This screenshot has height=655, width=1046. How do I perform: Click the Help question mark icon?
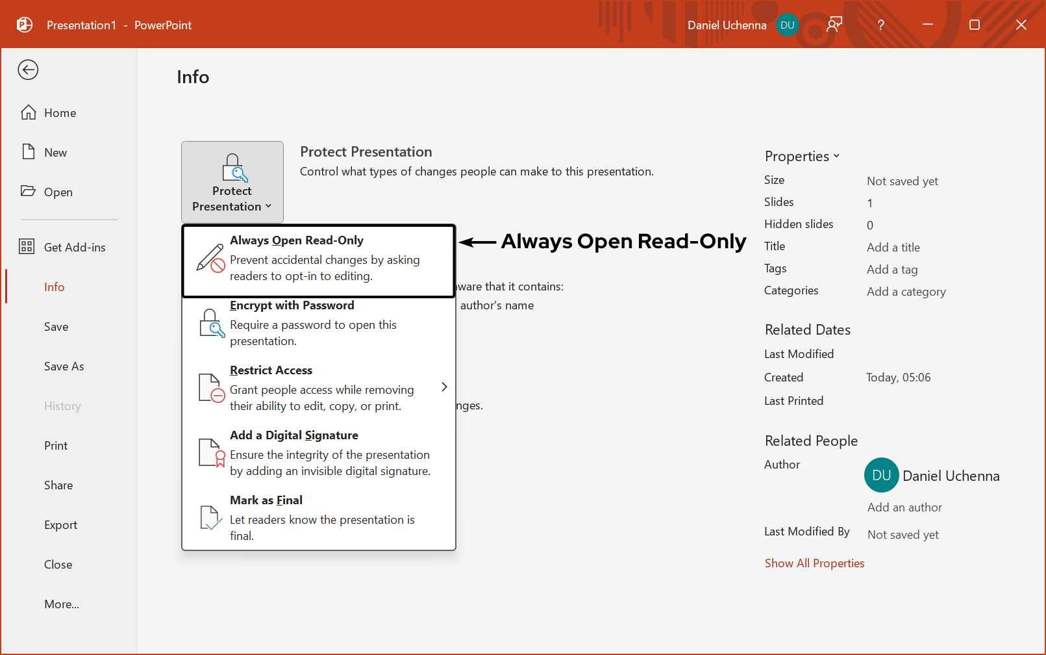880,25
